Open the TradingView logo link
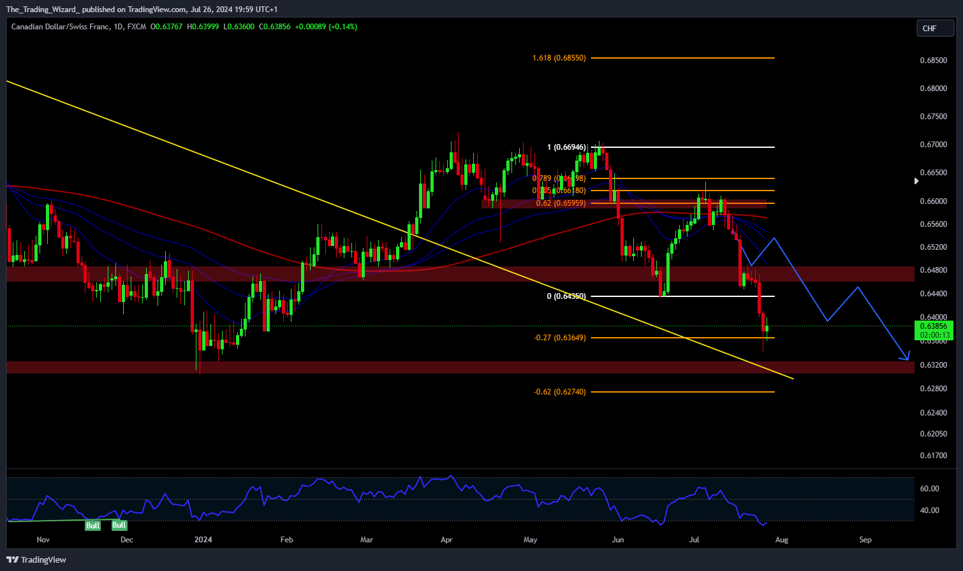The height and width of the screenshot is (571, 963). tap(36, 560)
